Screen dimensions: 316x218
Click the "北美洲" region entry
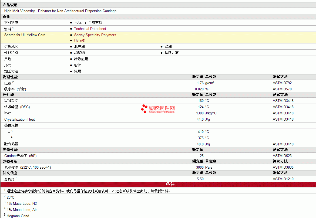coord(79,47)
